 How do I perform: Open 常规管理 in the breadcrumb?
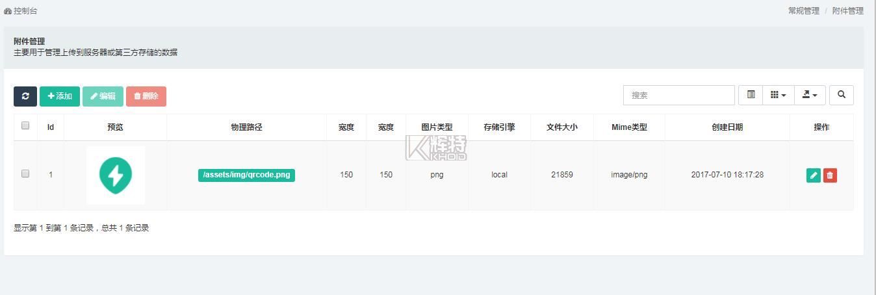click(803, 11)
